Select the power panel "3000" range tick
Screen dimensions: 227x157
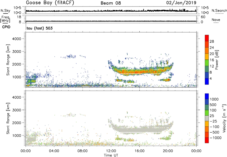[x=17, y=52]
